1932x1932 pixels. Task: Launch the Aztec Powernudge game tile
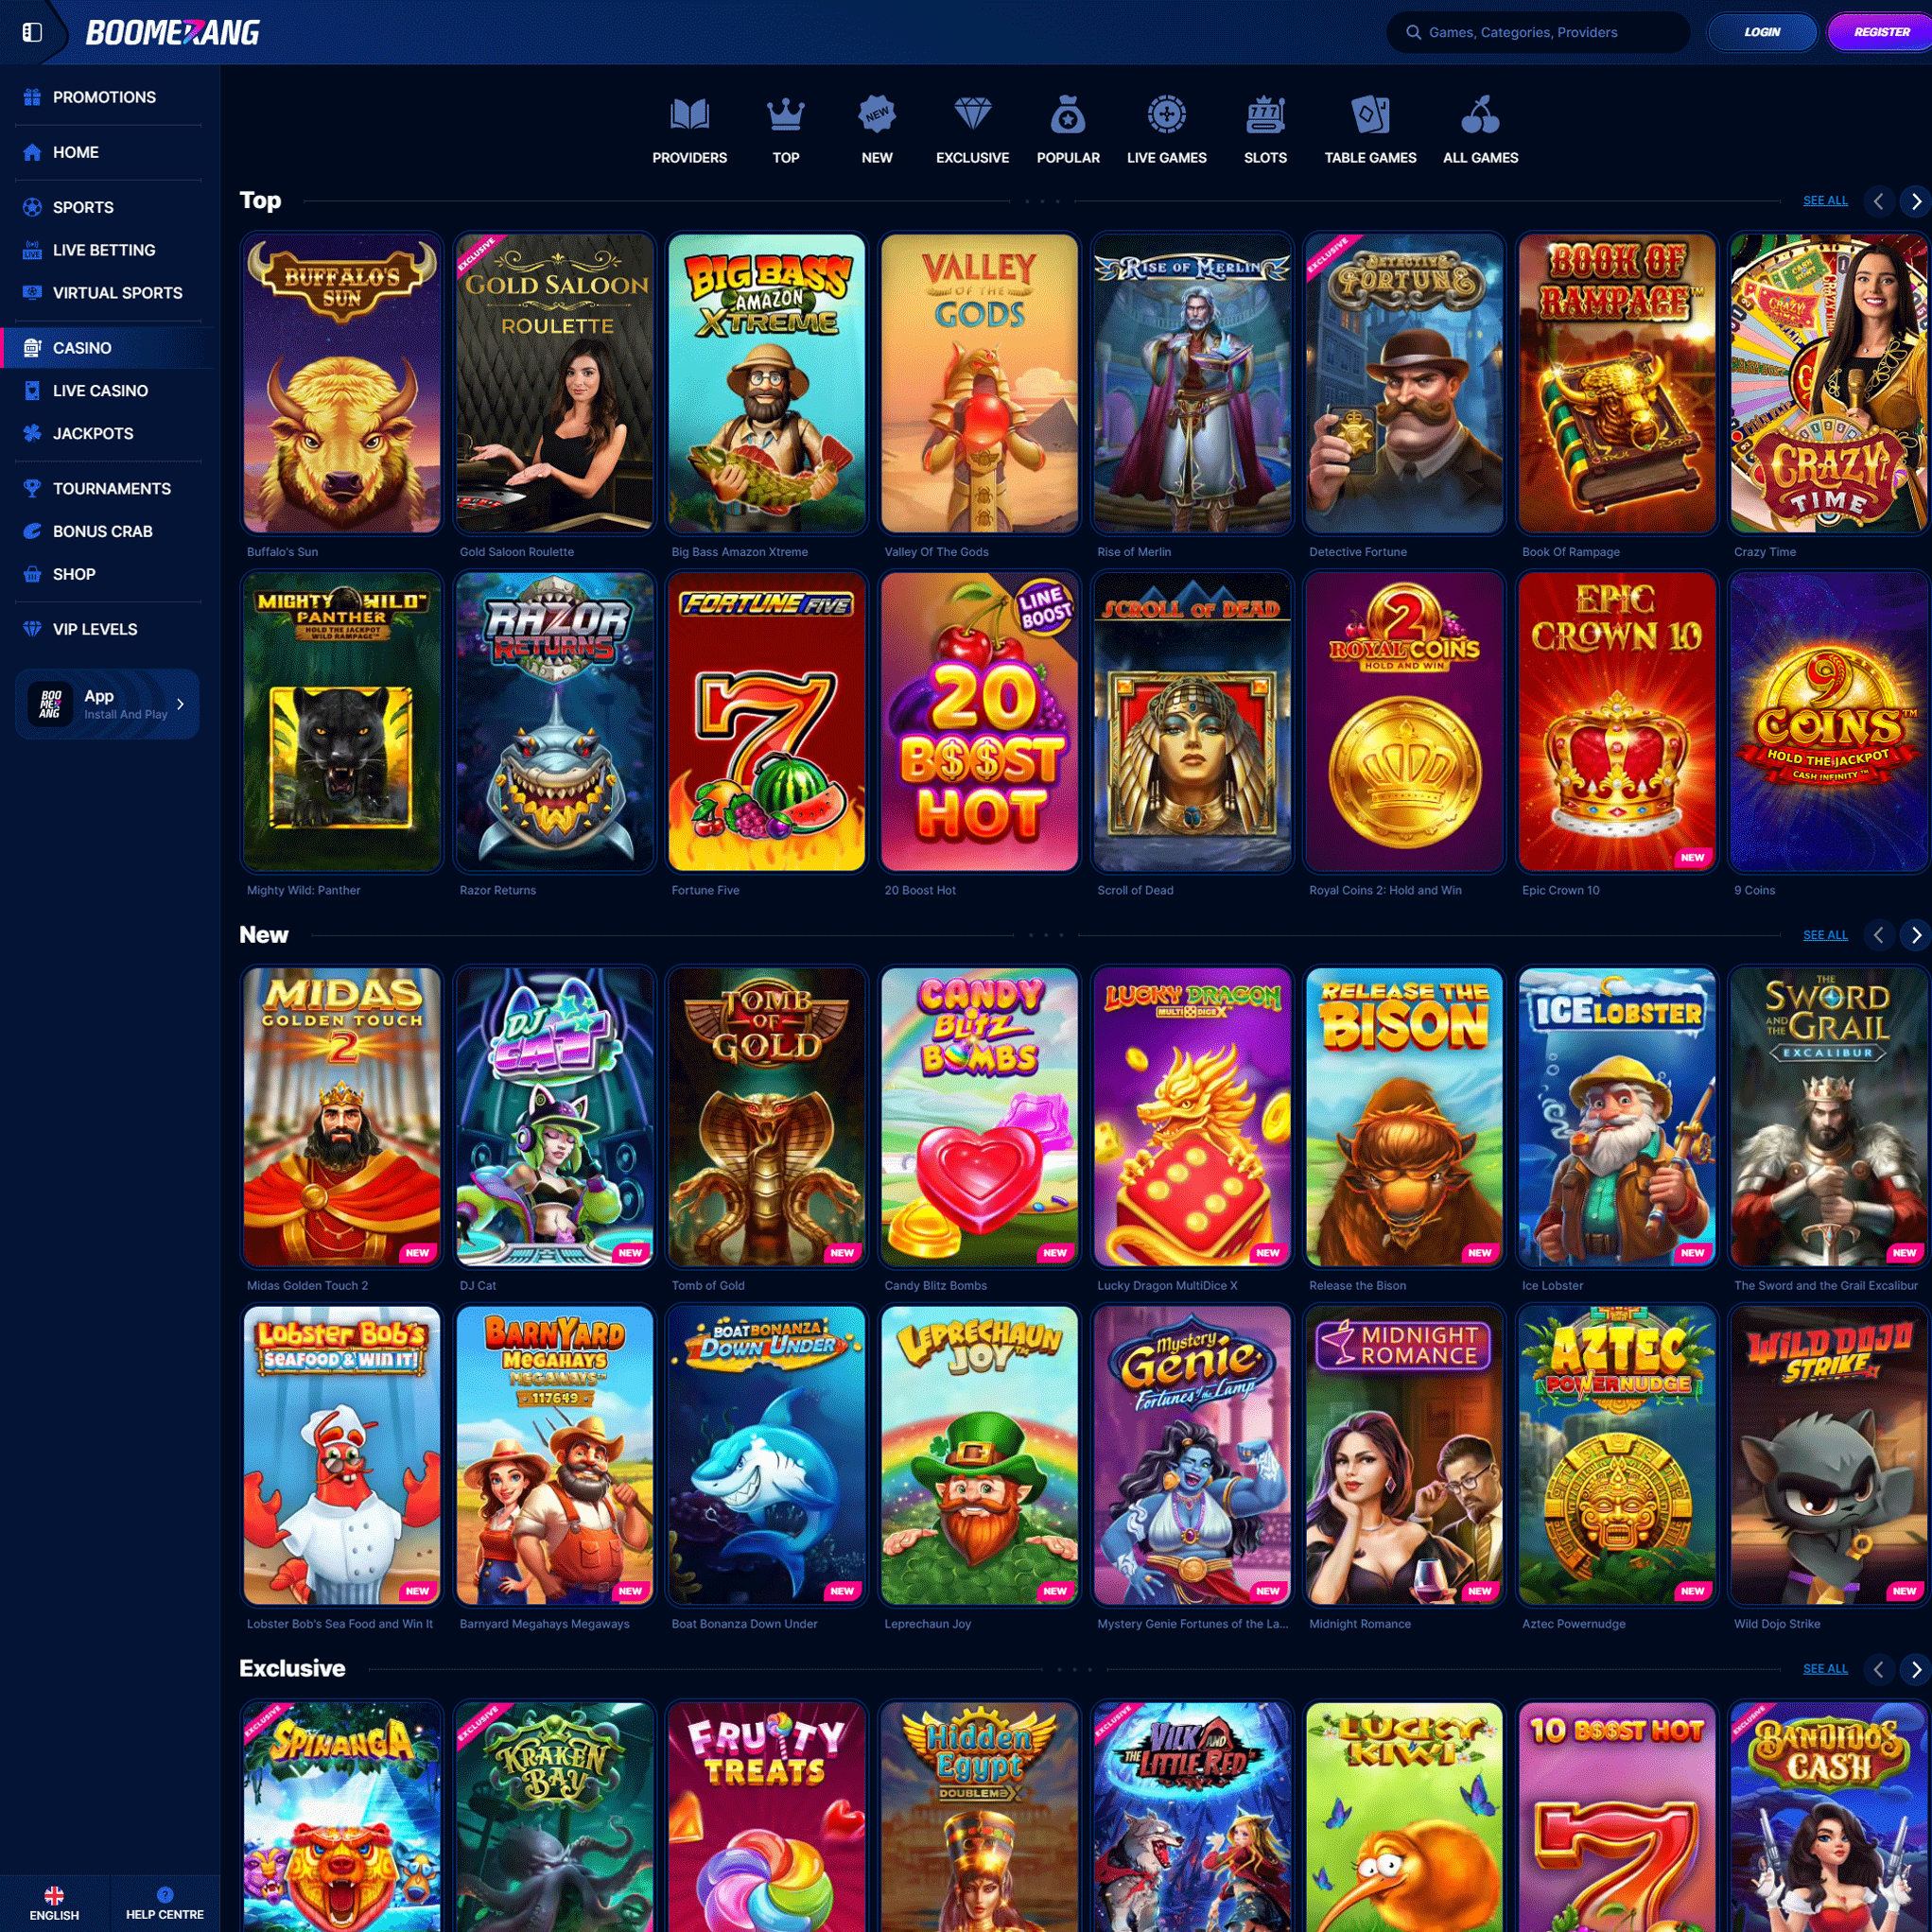1617,1455
